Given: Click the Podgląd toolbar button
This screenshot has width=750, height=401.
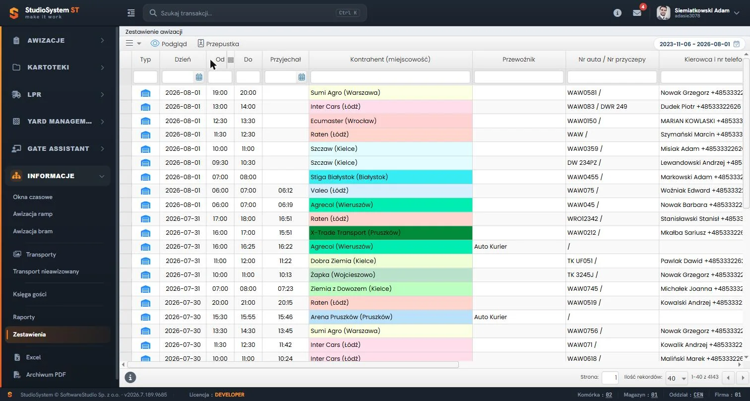Looking at the screenshot, I should tap(169, 44).
